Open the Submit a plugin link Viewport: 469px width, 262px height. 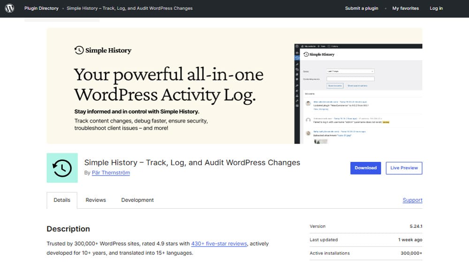tap(362, 8)
